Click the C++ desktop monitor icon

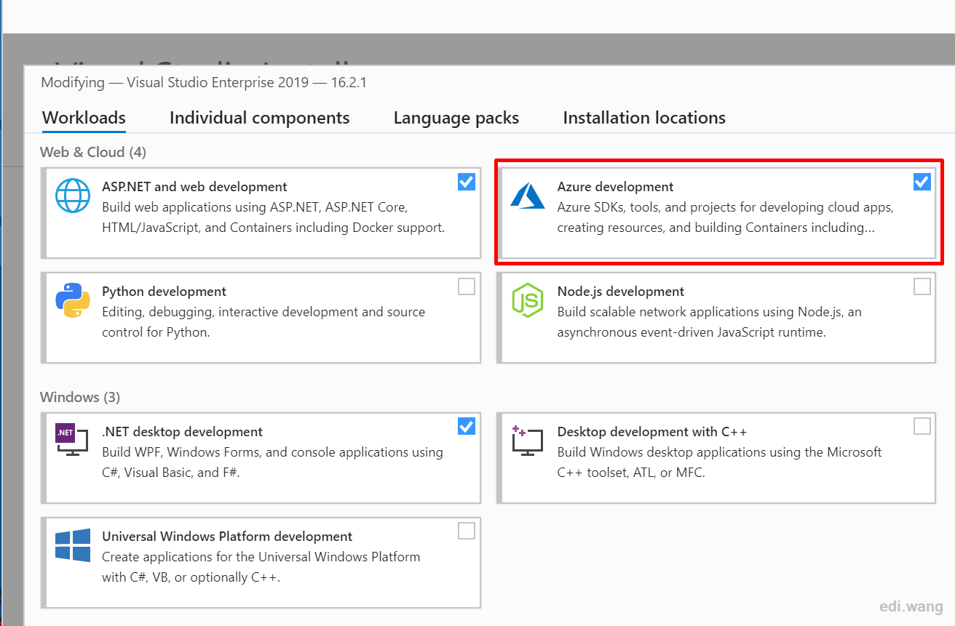pyautogui.click(x=528, y=441)
